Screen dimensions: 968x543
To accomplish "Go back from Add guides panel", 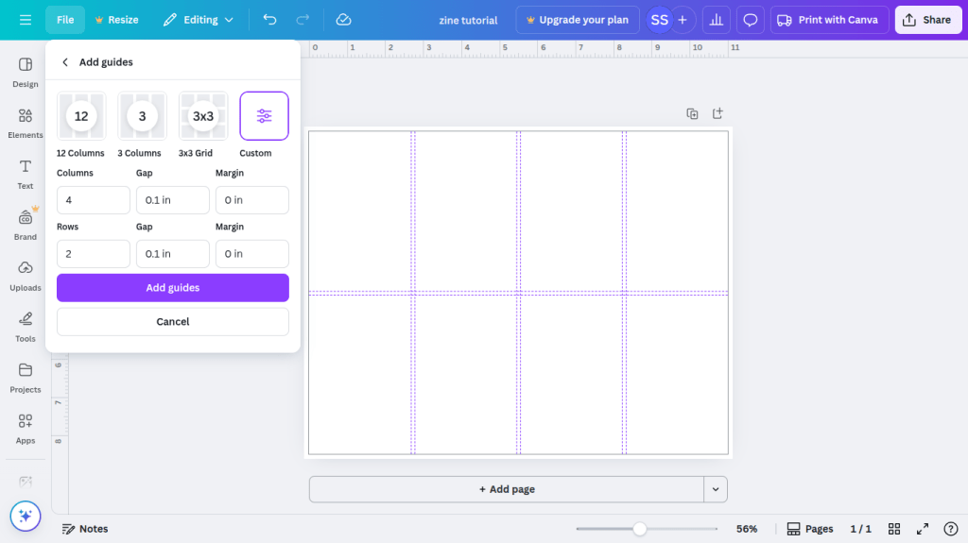I will (65, 62).
